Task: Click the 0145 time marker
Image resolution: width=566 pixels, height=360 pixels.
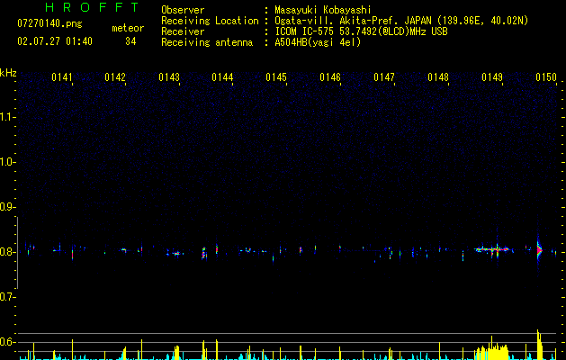Action: 276,77
